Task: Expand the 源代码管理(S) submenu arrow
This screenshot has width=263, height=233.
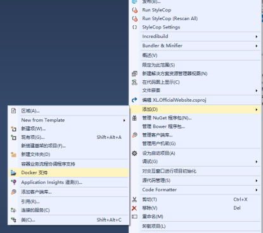Action: [257, 181]
